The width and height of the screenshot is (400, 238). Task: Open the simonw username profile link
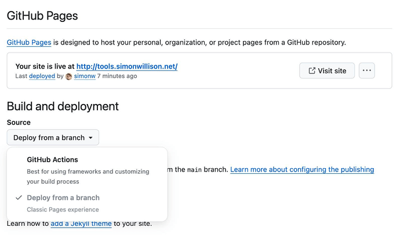85,76
